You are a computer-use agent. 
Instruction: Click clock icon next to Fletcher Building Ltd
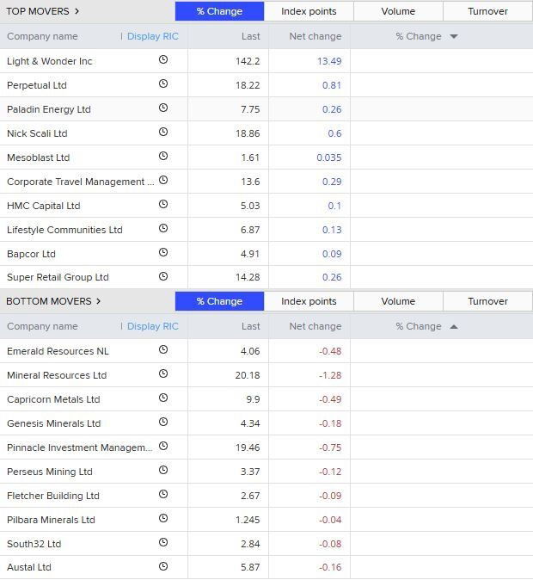pyautogui.click(x=163, y=494)
